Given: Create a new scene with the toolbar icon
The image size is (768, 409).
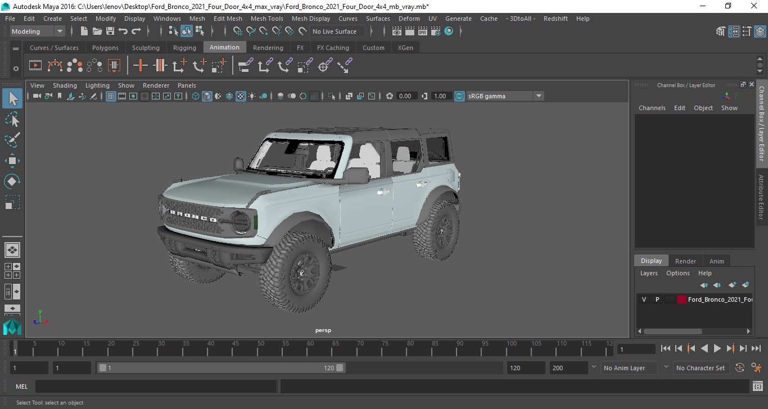Looking at the screenshot, I should point(84,31).
